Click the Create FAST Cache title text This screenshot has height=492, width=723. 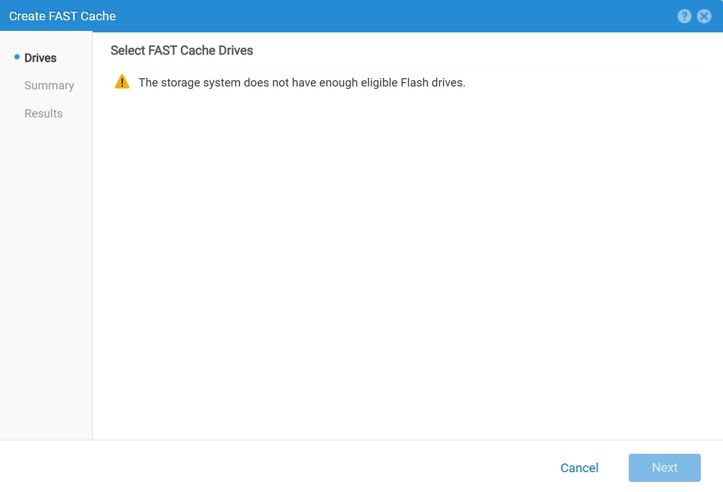62,16
